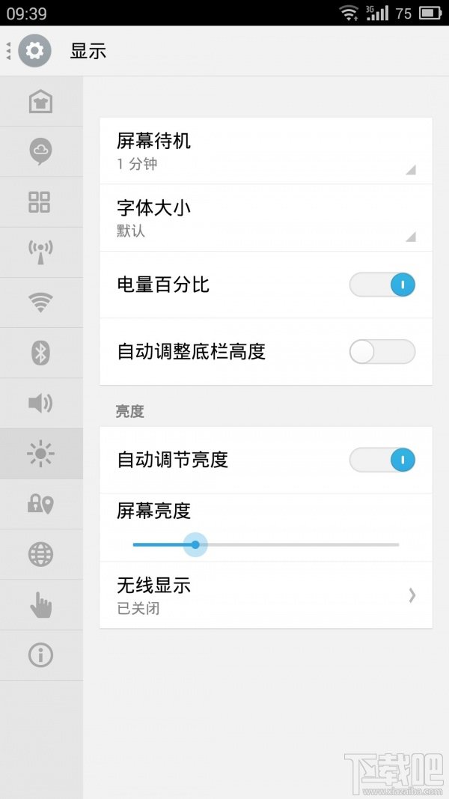Open the 字体大小 font size selector

click(x=266, y=218)
